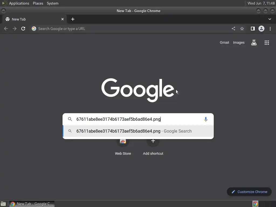Open the Gmail link
276x207 pixels.
click(x=225, y=43)
